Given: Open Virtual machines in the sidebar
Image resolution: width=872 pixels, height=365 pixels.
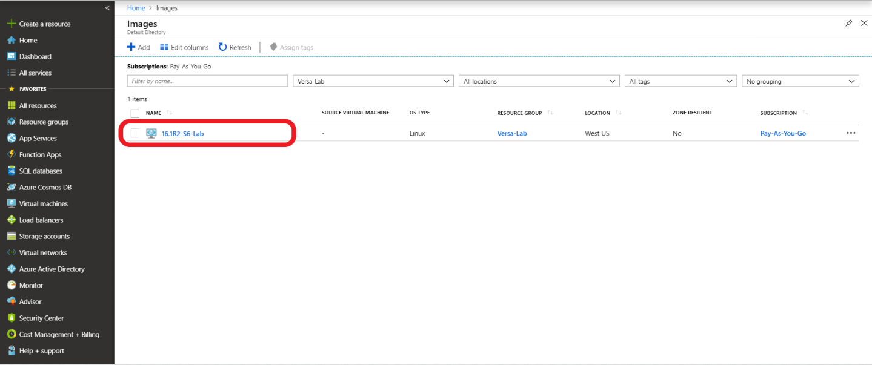Looking at the screenshot, I should 44,203.
